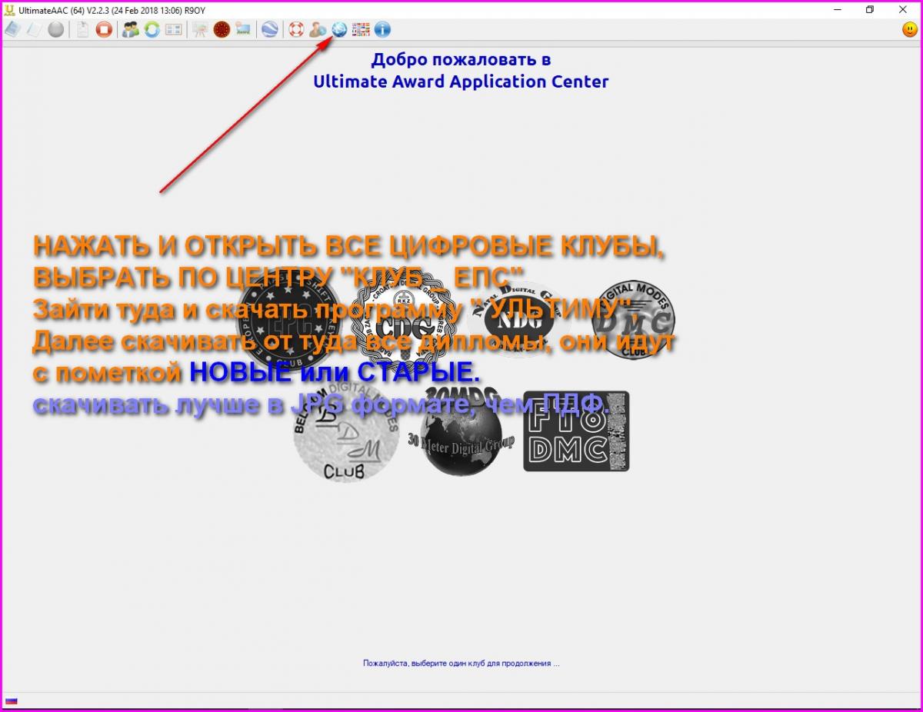Open the country flags language icon
Screen dimensions: 923x712
click(361, 30)
